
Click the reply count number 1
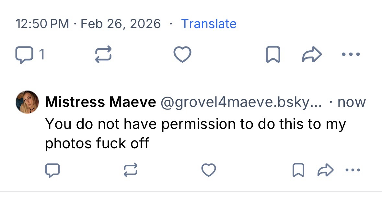click(41, 54)
